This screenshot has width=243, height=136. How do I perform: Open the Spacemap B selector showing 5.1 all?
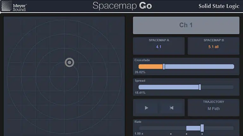point(214,46)
